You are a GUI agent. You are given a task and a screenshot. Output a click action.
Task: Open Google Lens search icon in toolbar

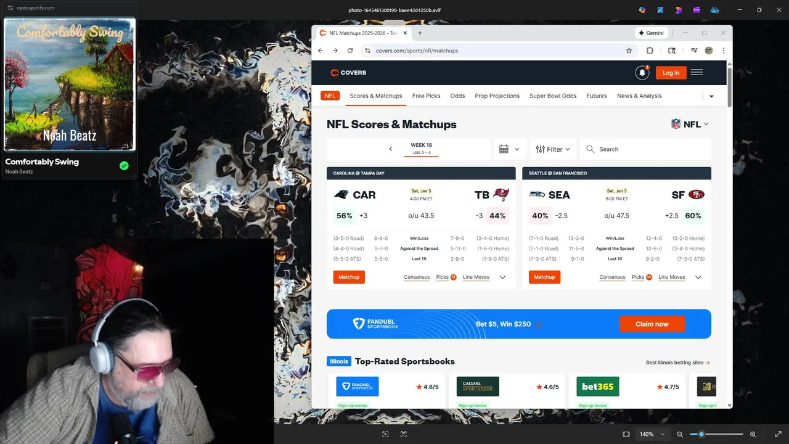click(x=672, y=51)
